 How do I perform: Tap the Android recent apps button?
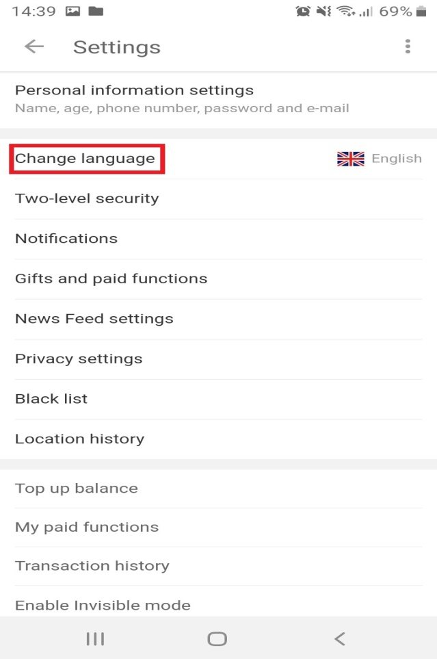pyautogui.click(x=95, y=639)
